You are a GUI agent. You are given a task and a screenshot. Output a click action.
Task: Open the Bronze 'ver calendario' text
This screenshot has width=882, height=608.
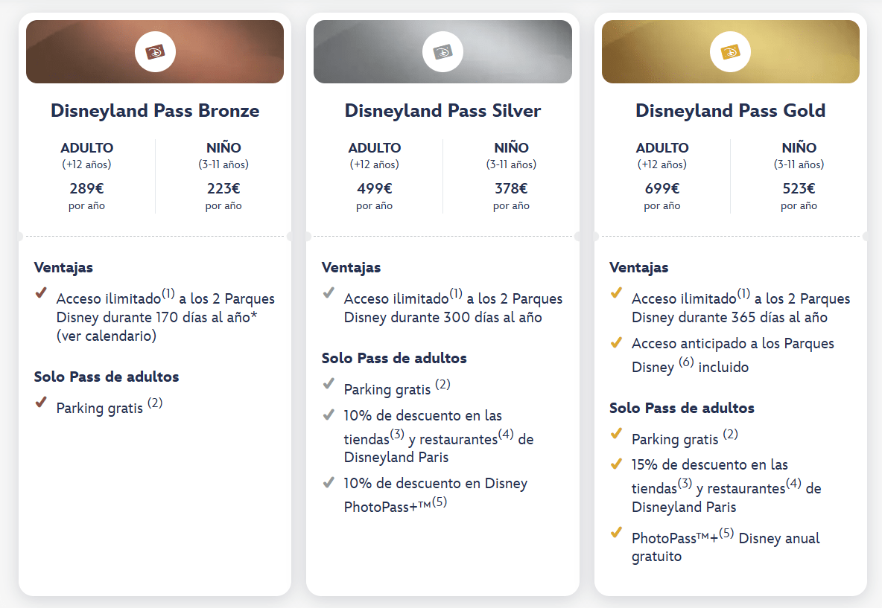pos(107,336)
